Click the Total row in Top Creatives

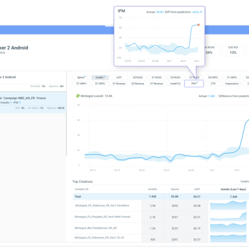point(161,197)
